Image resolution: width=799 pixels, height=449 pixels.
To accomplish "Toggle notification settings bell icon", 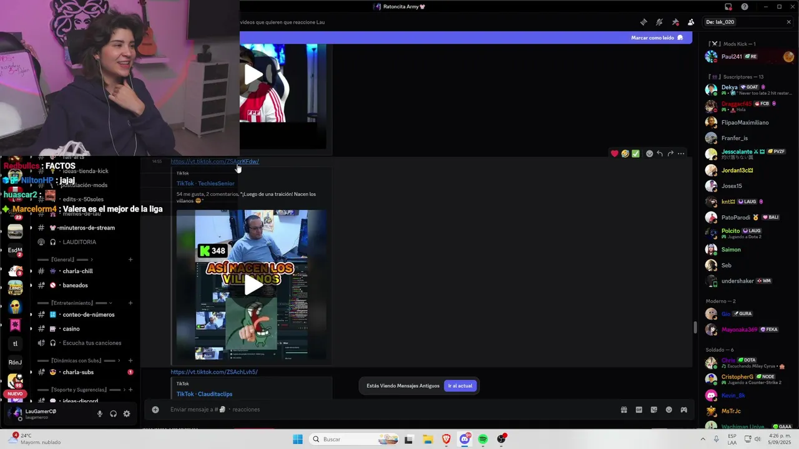I will pos(659,22).
